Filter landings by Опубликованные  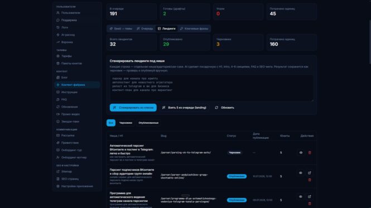click(148, 123)
